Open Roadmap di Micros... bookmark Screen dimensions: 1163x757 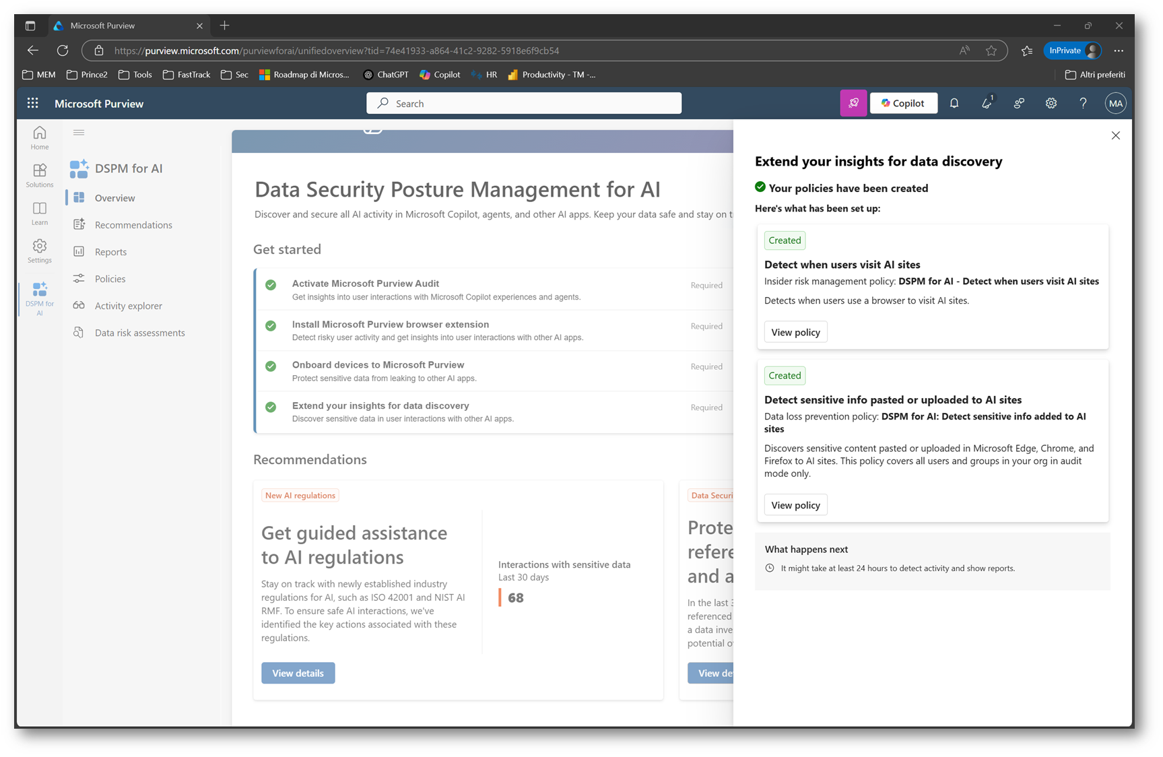tap(304, 75)
